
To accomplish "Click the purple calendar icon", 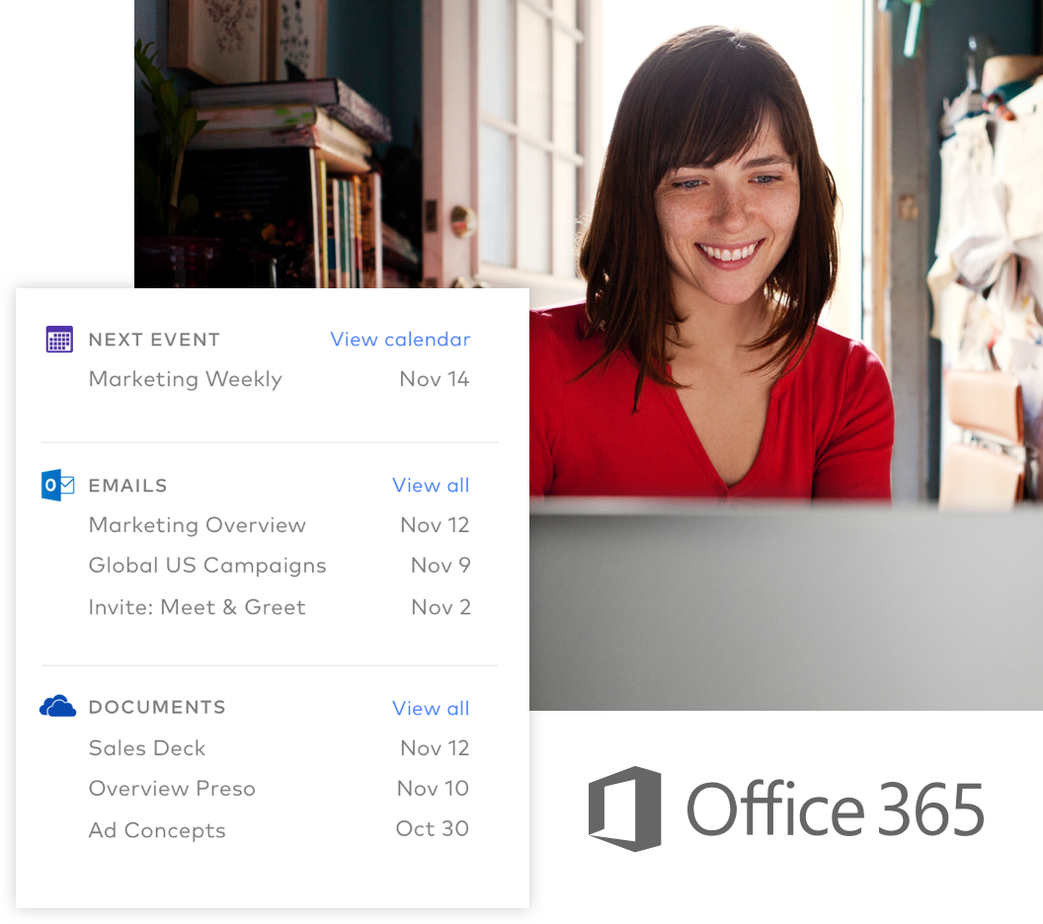I will [x=59, y=339].
